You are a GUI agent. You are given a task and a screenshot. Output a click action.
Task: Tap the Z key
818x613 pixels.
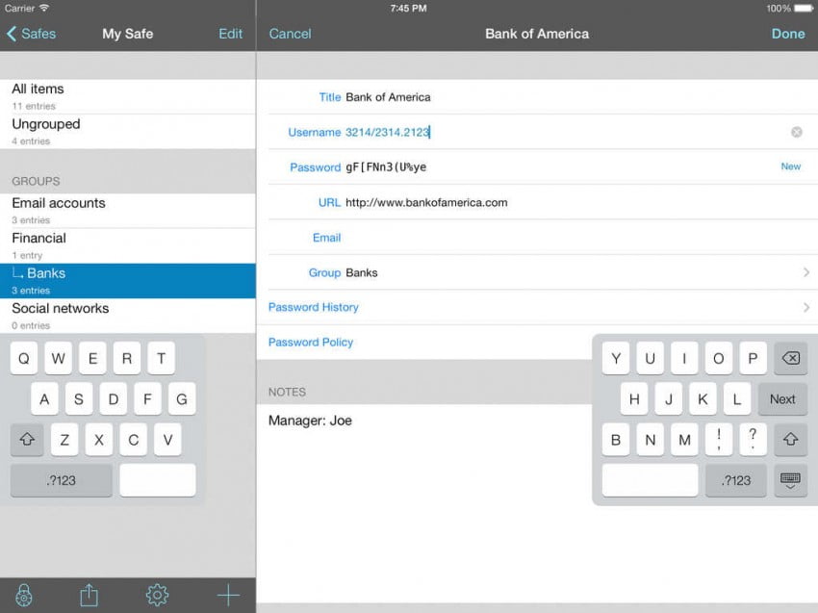(64, 439)
